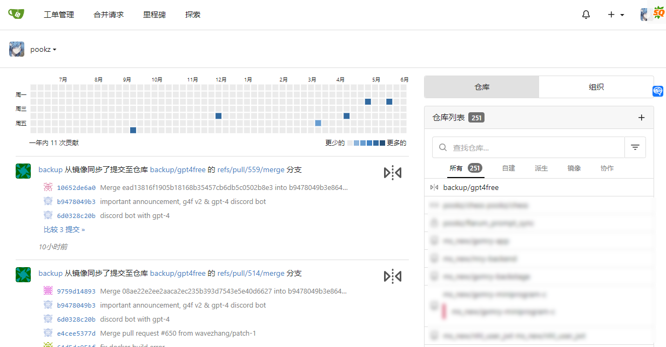Open commit 10652de6a0 link

76,188
